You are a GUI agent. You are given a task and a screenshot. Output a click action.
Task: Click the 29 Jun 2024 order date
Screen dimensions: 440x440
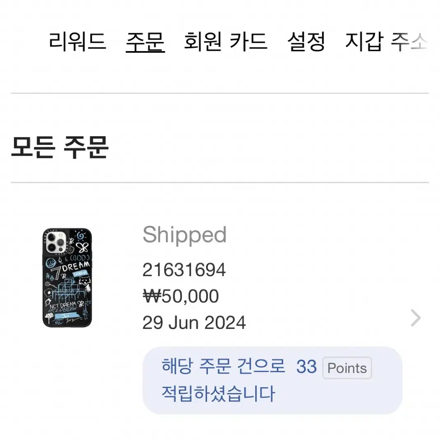194,322
